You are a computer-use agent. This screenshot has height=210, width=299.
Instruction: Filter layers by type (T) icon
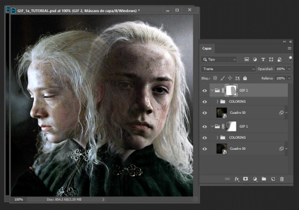click(x=263, y=59)
